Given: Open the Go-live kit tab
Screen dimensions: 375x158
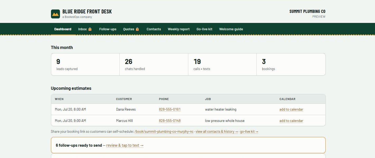Looking at the screenshot, I should pos(204,29).
